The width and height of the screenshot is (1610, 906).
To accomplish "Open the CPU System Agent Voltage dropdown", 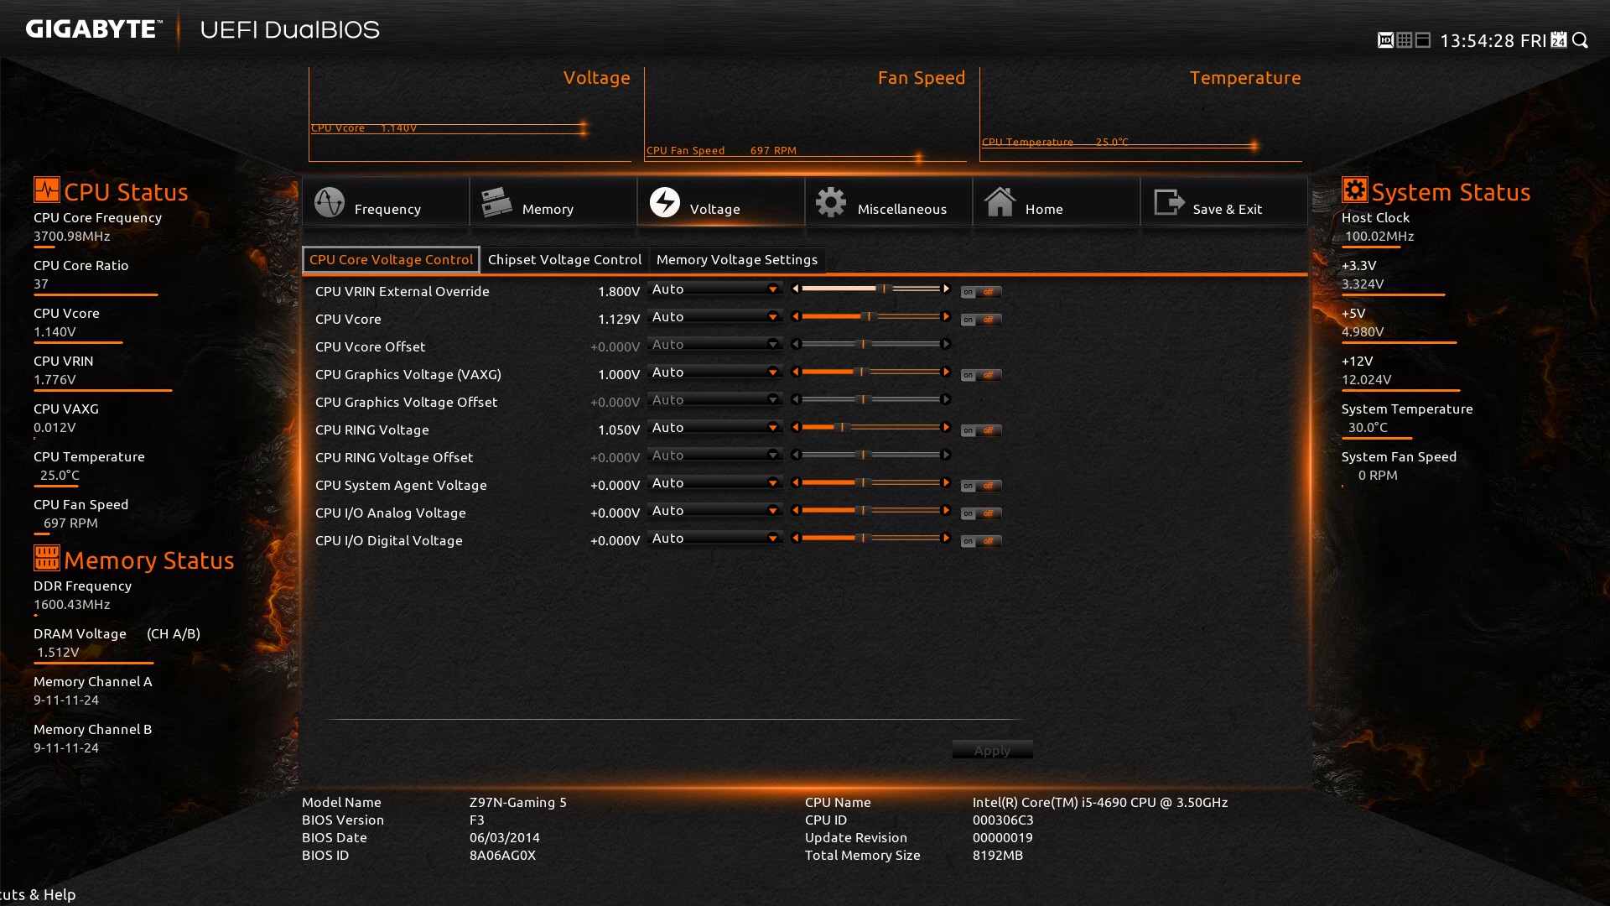I will click(714, 482).
